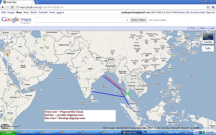Click the Terms of Use link
This screenshot has height=135, width=216.
tap(207, 128)
